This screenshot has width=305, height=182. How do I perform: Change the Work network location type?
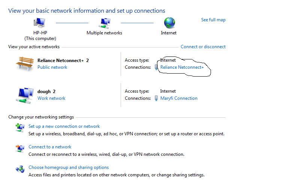(x=51, y=98)
